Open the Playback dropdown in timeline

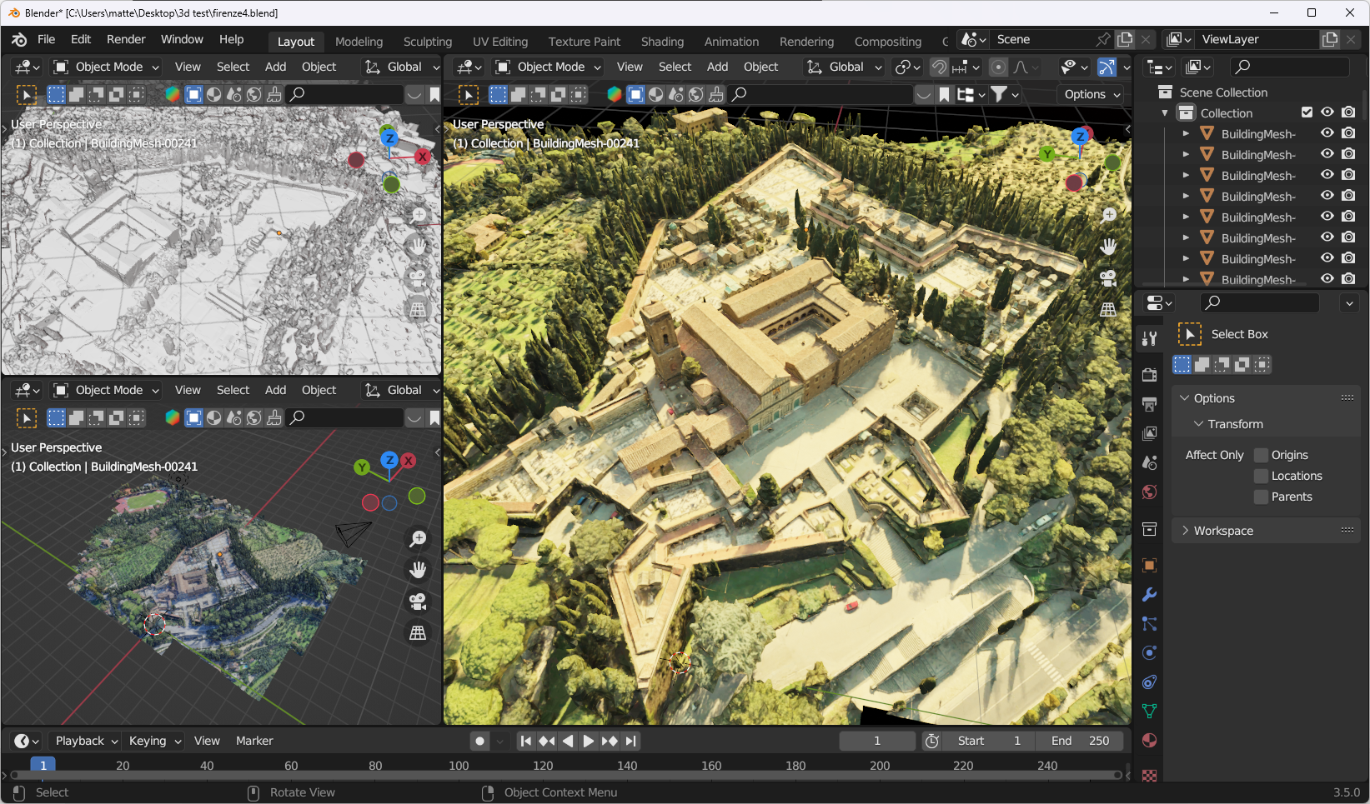pos(87,741)
